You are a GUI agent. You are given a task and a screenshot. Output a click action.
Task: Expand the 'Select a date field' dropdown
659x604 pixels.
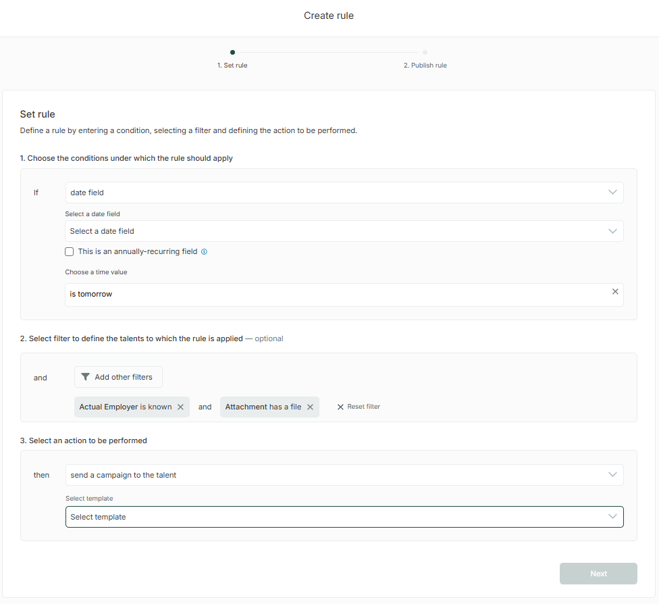(x=344, y=231)
